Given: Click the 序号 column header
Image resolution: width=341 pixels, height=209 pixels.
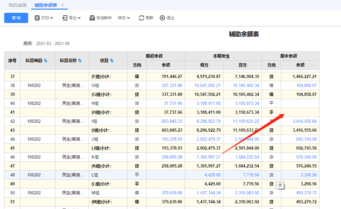Looking at the screenshot, I should pyautogui.click(x=12, y=60).
